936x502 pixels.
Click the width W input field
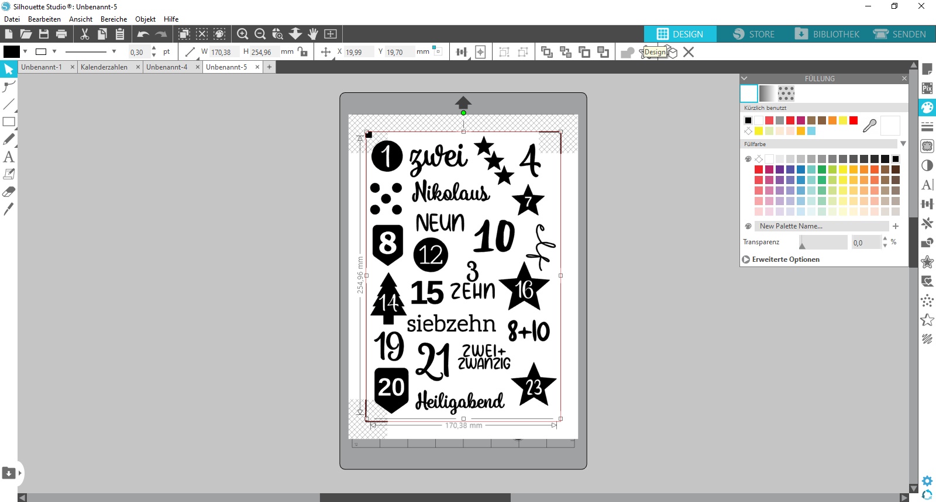pos(222,52)
